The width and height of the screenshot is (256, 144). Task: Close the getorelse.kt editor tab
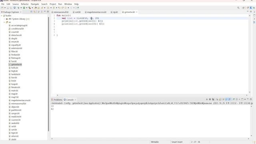point(137,12)
